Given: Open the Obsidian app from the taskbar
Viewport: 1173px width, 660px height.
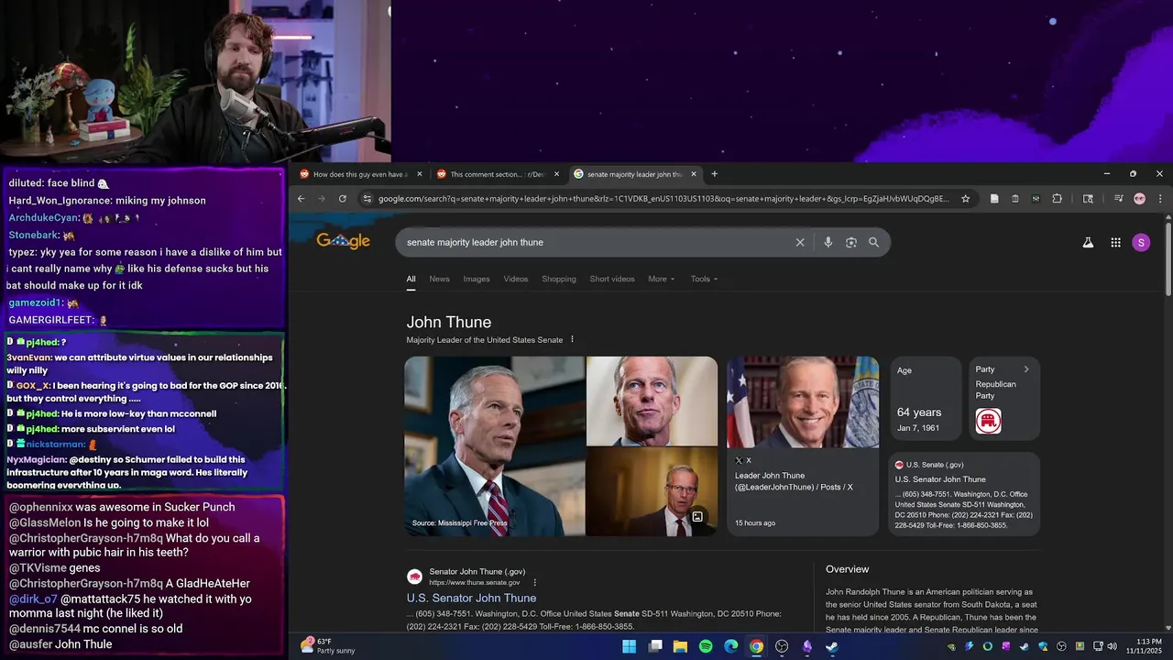Looking at the screenshot, I should pyautogui.click(x=807, y=646).
